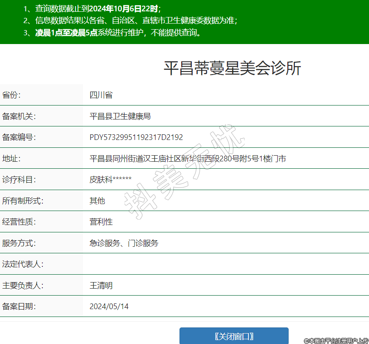Select the 其他 ownership value
The width and height of the screenshot is (369, 344).
point(97,201)
